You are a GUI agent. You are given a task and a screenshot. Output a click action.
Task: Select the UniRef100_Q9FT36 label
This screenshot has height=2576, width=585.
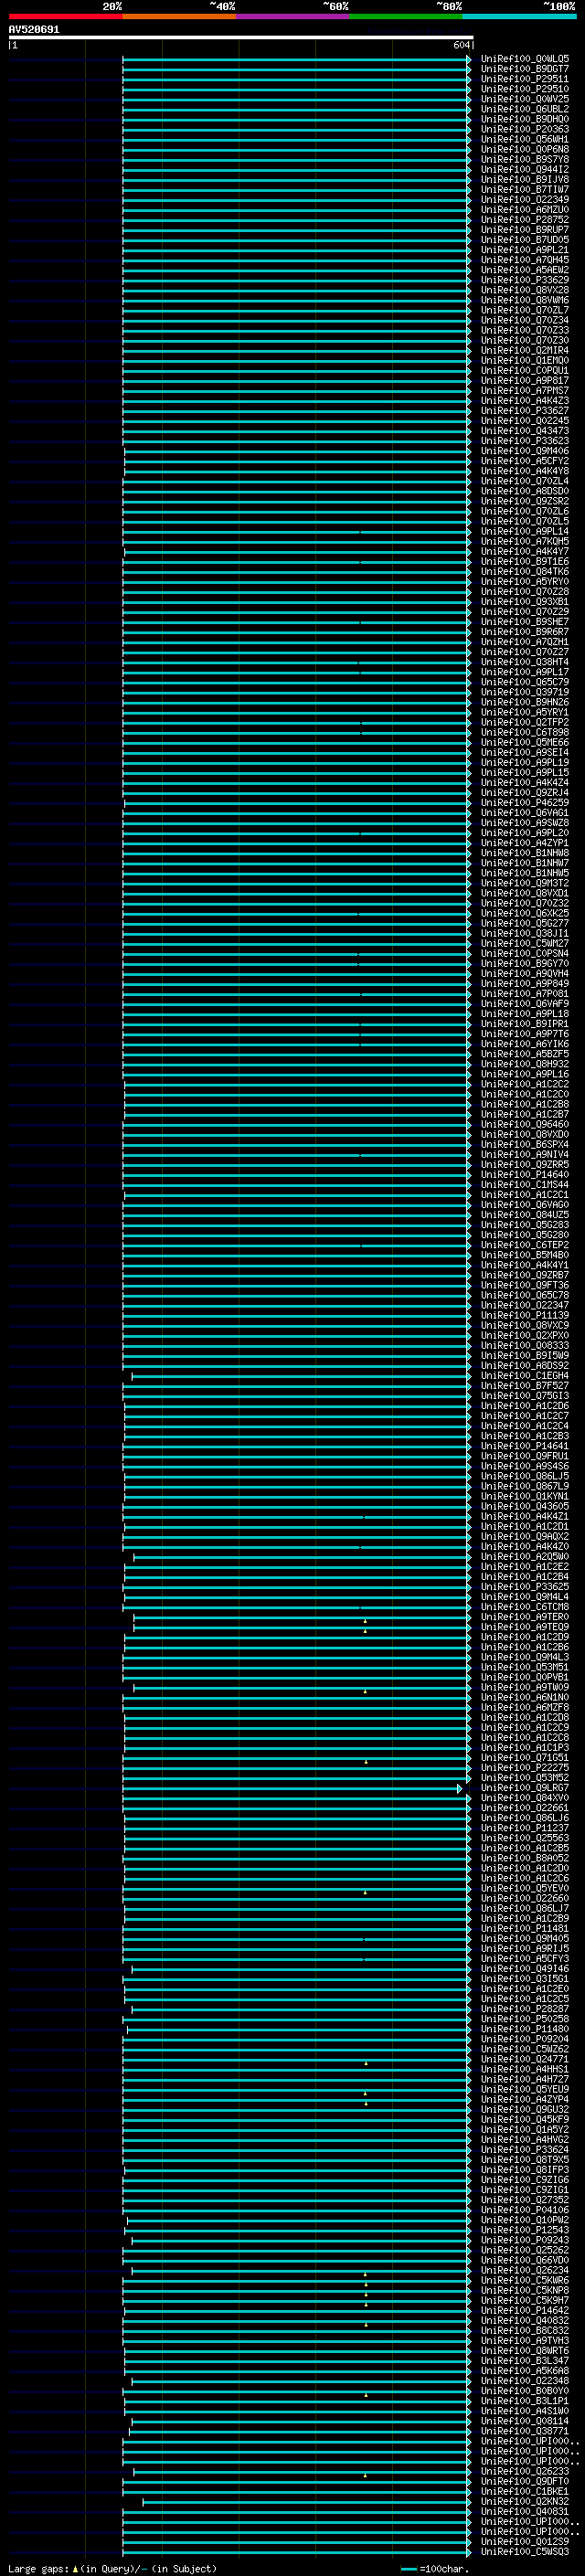coord(525,1285)
